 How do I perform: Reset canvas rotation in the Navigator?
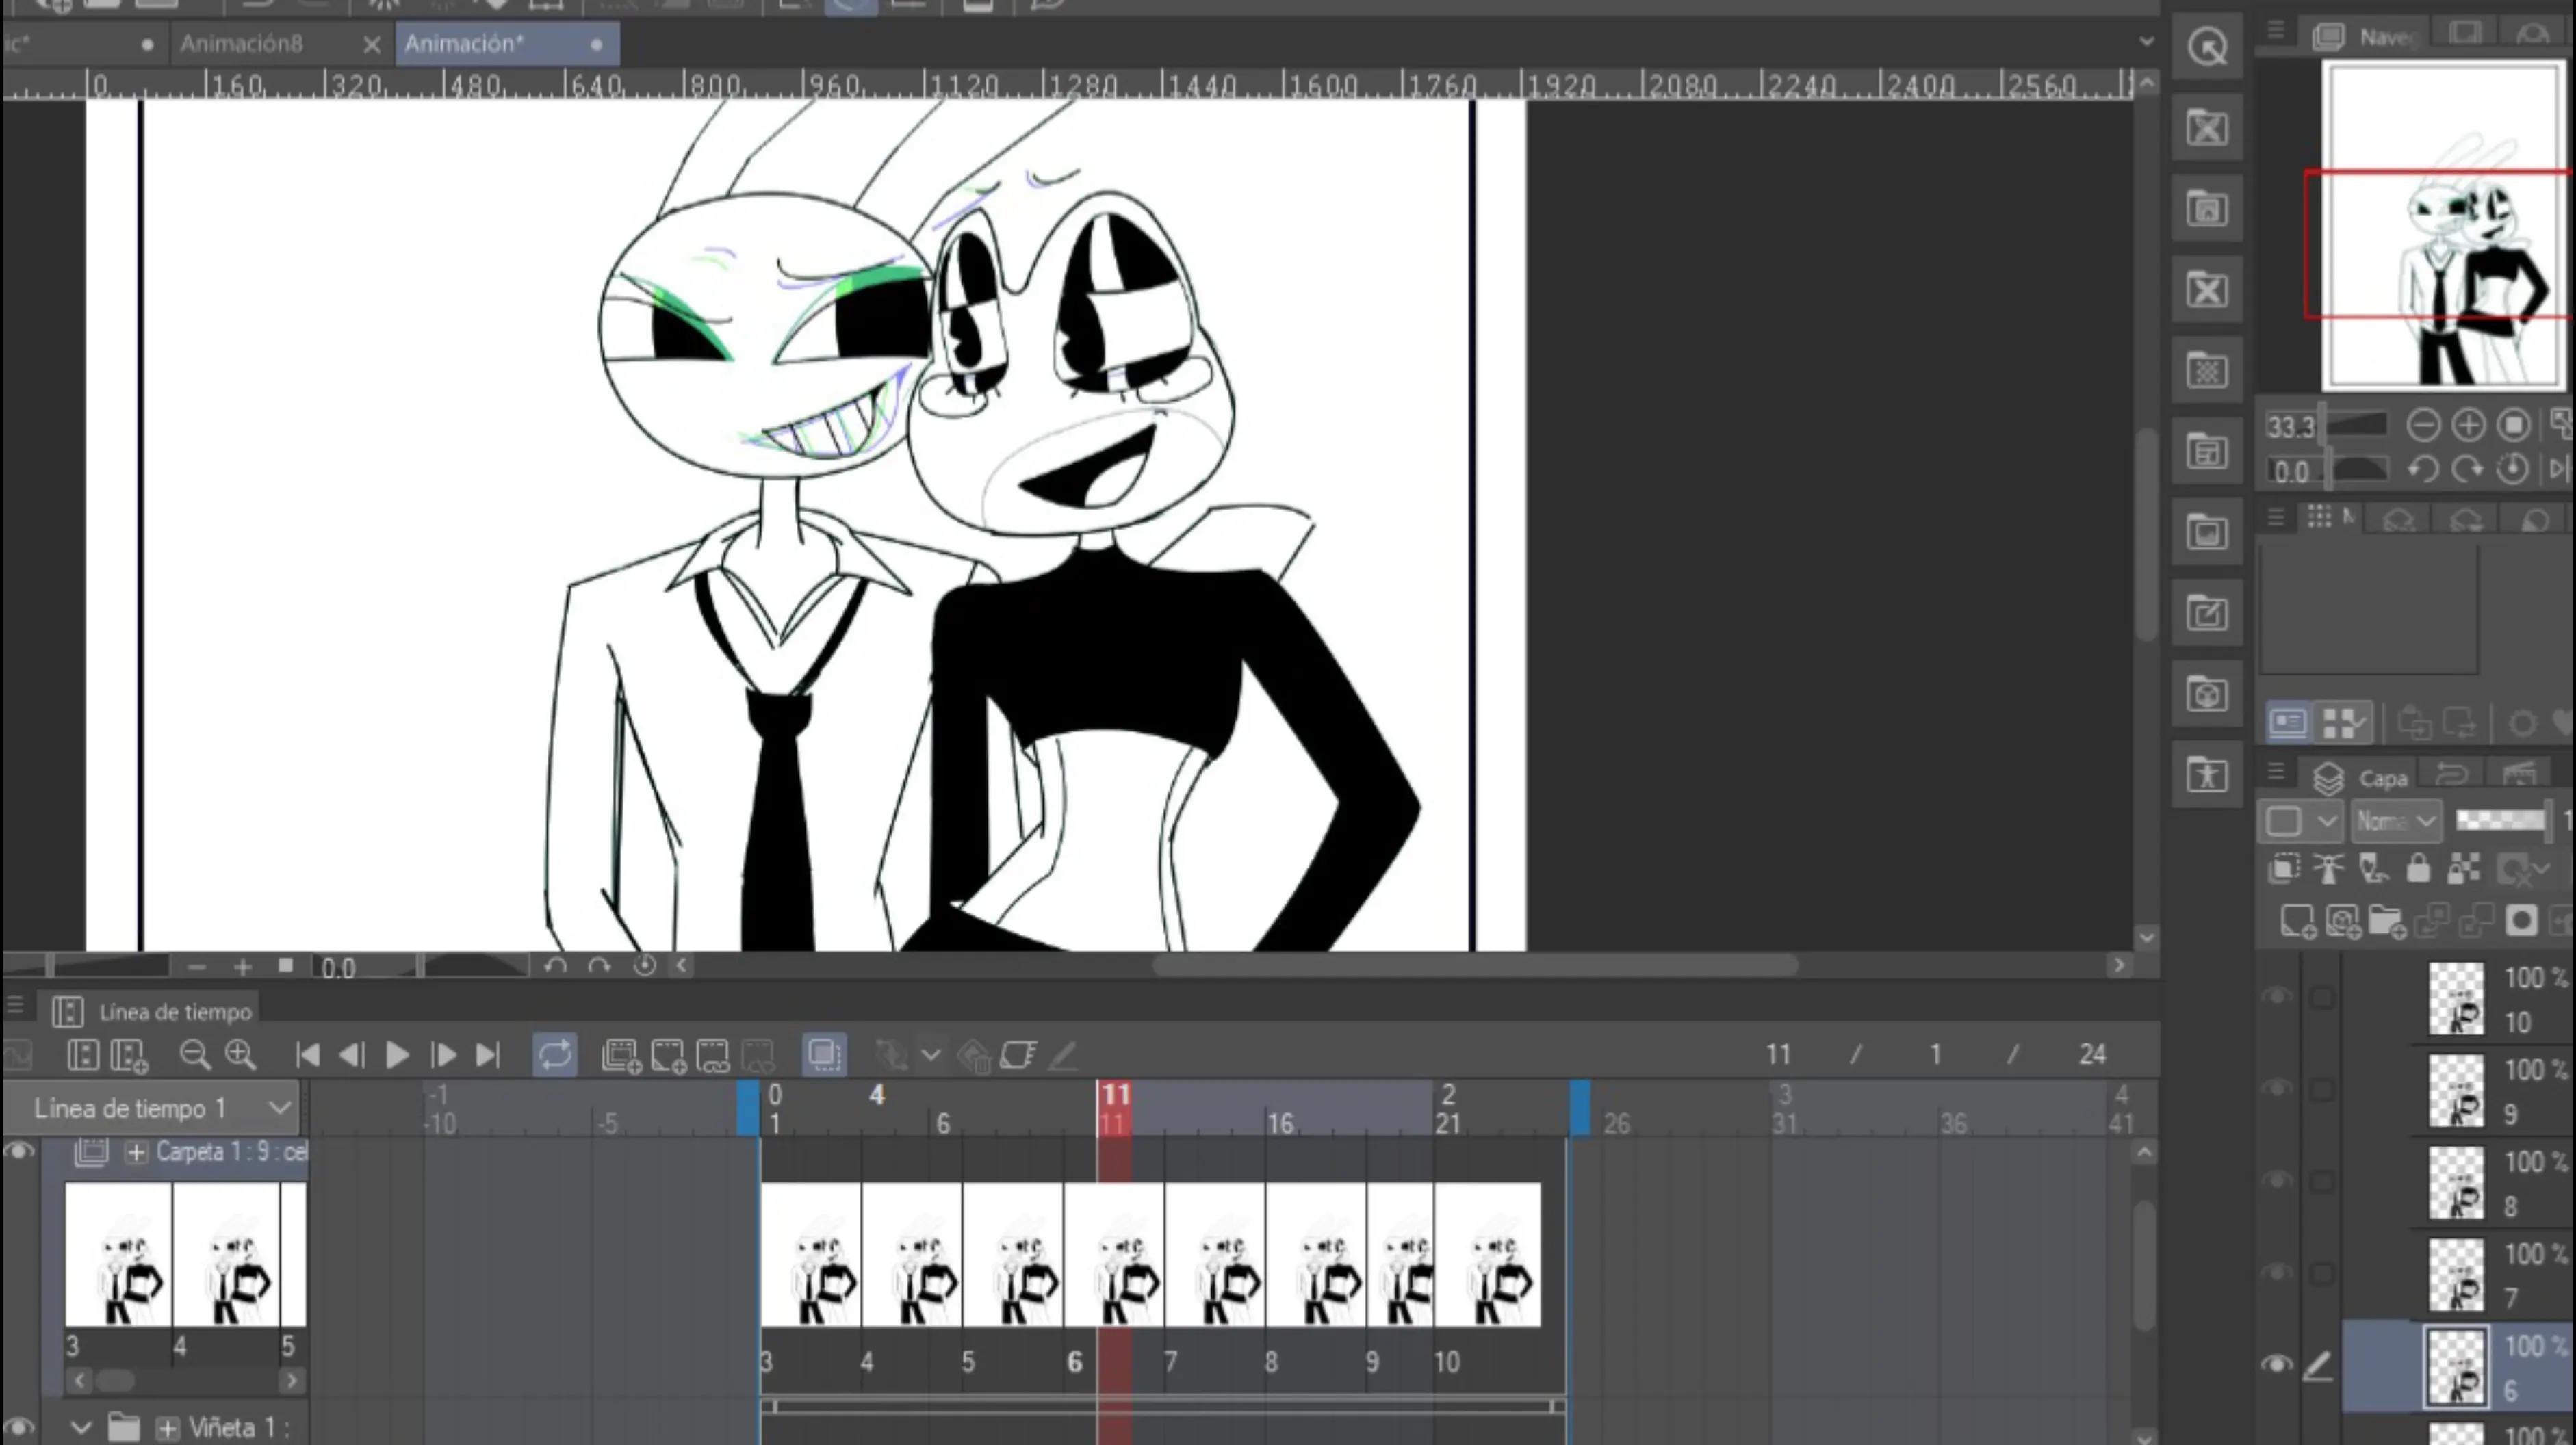pyautogui.click(x=2512, y=469)
